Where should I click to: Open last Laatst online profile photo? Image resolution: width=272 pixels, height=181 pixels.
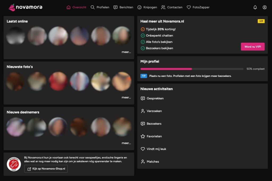[122, 36]
